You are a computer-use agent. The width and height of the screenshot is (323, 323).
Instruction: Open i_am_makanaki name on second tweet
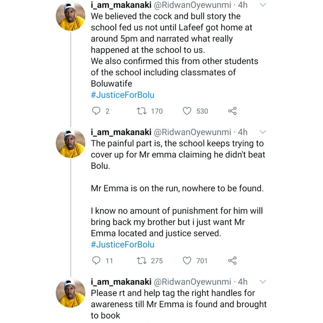pyautogui.click(x=121, y=132)
